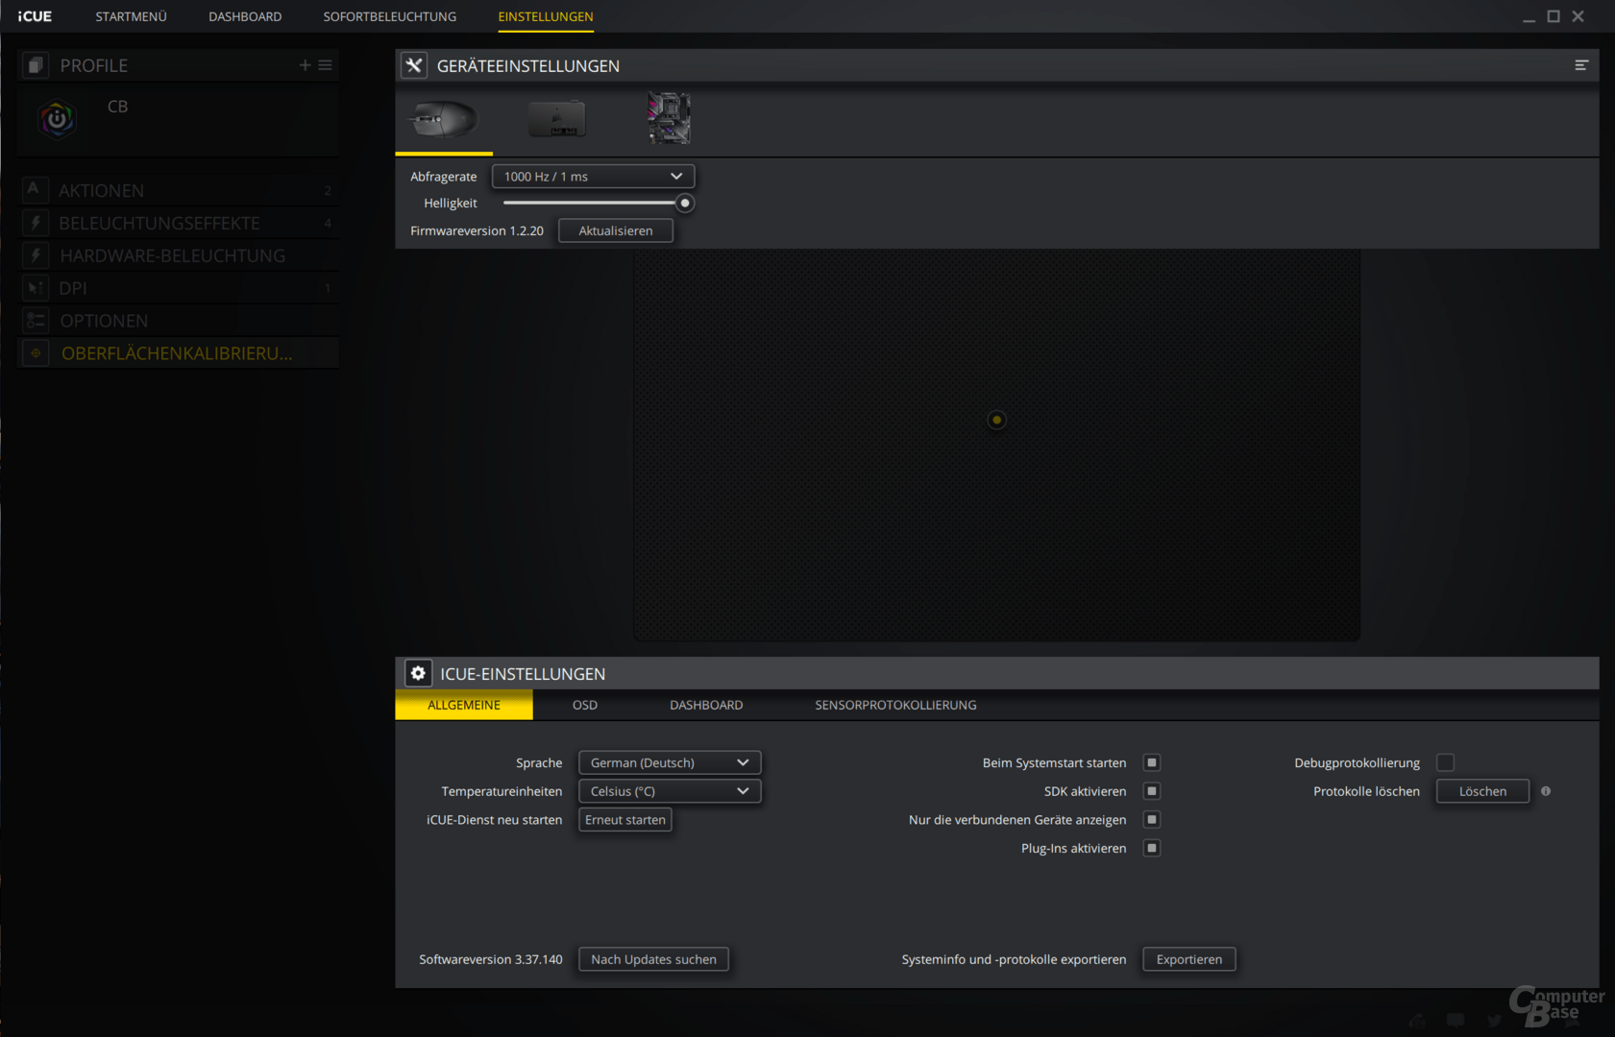Open the Sprache dropdown
Image resolution: width=1615 pixels, height=1037 pixels.
coord(670,762)
